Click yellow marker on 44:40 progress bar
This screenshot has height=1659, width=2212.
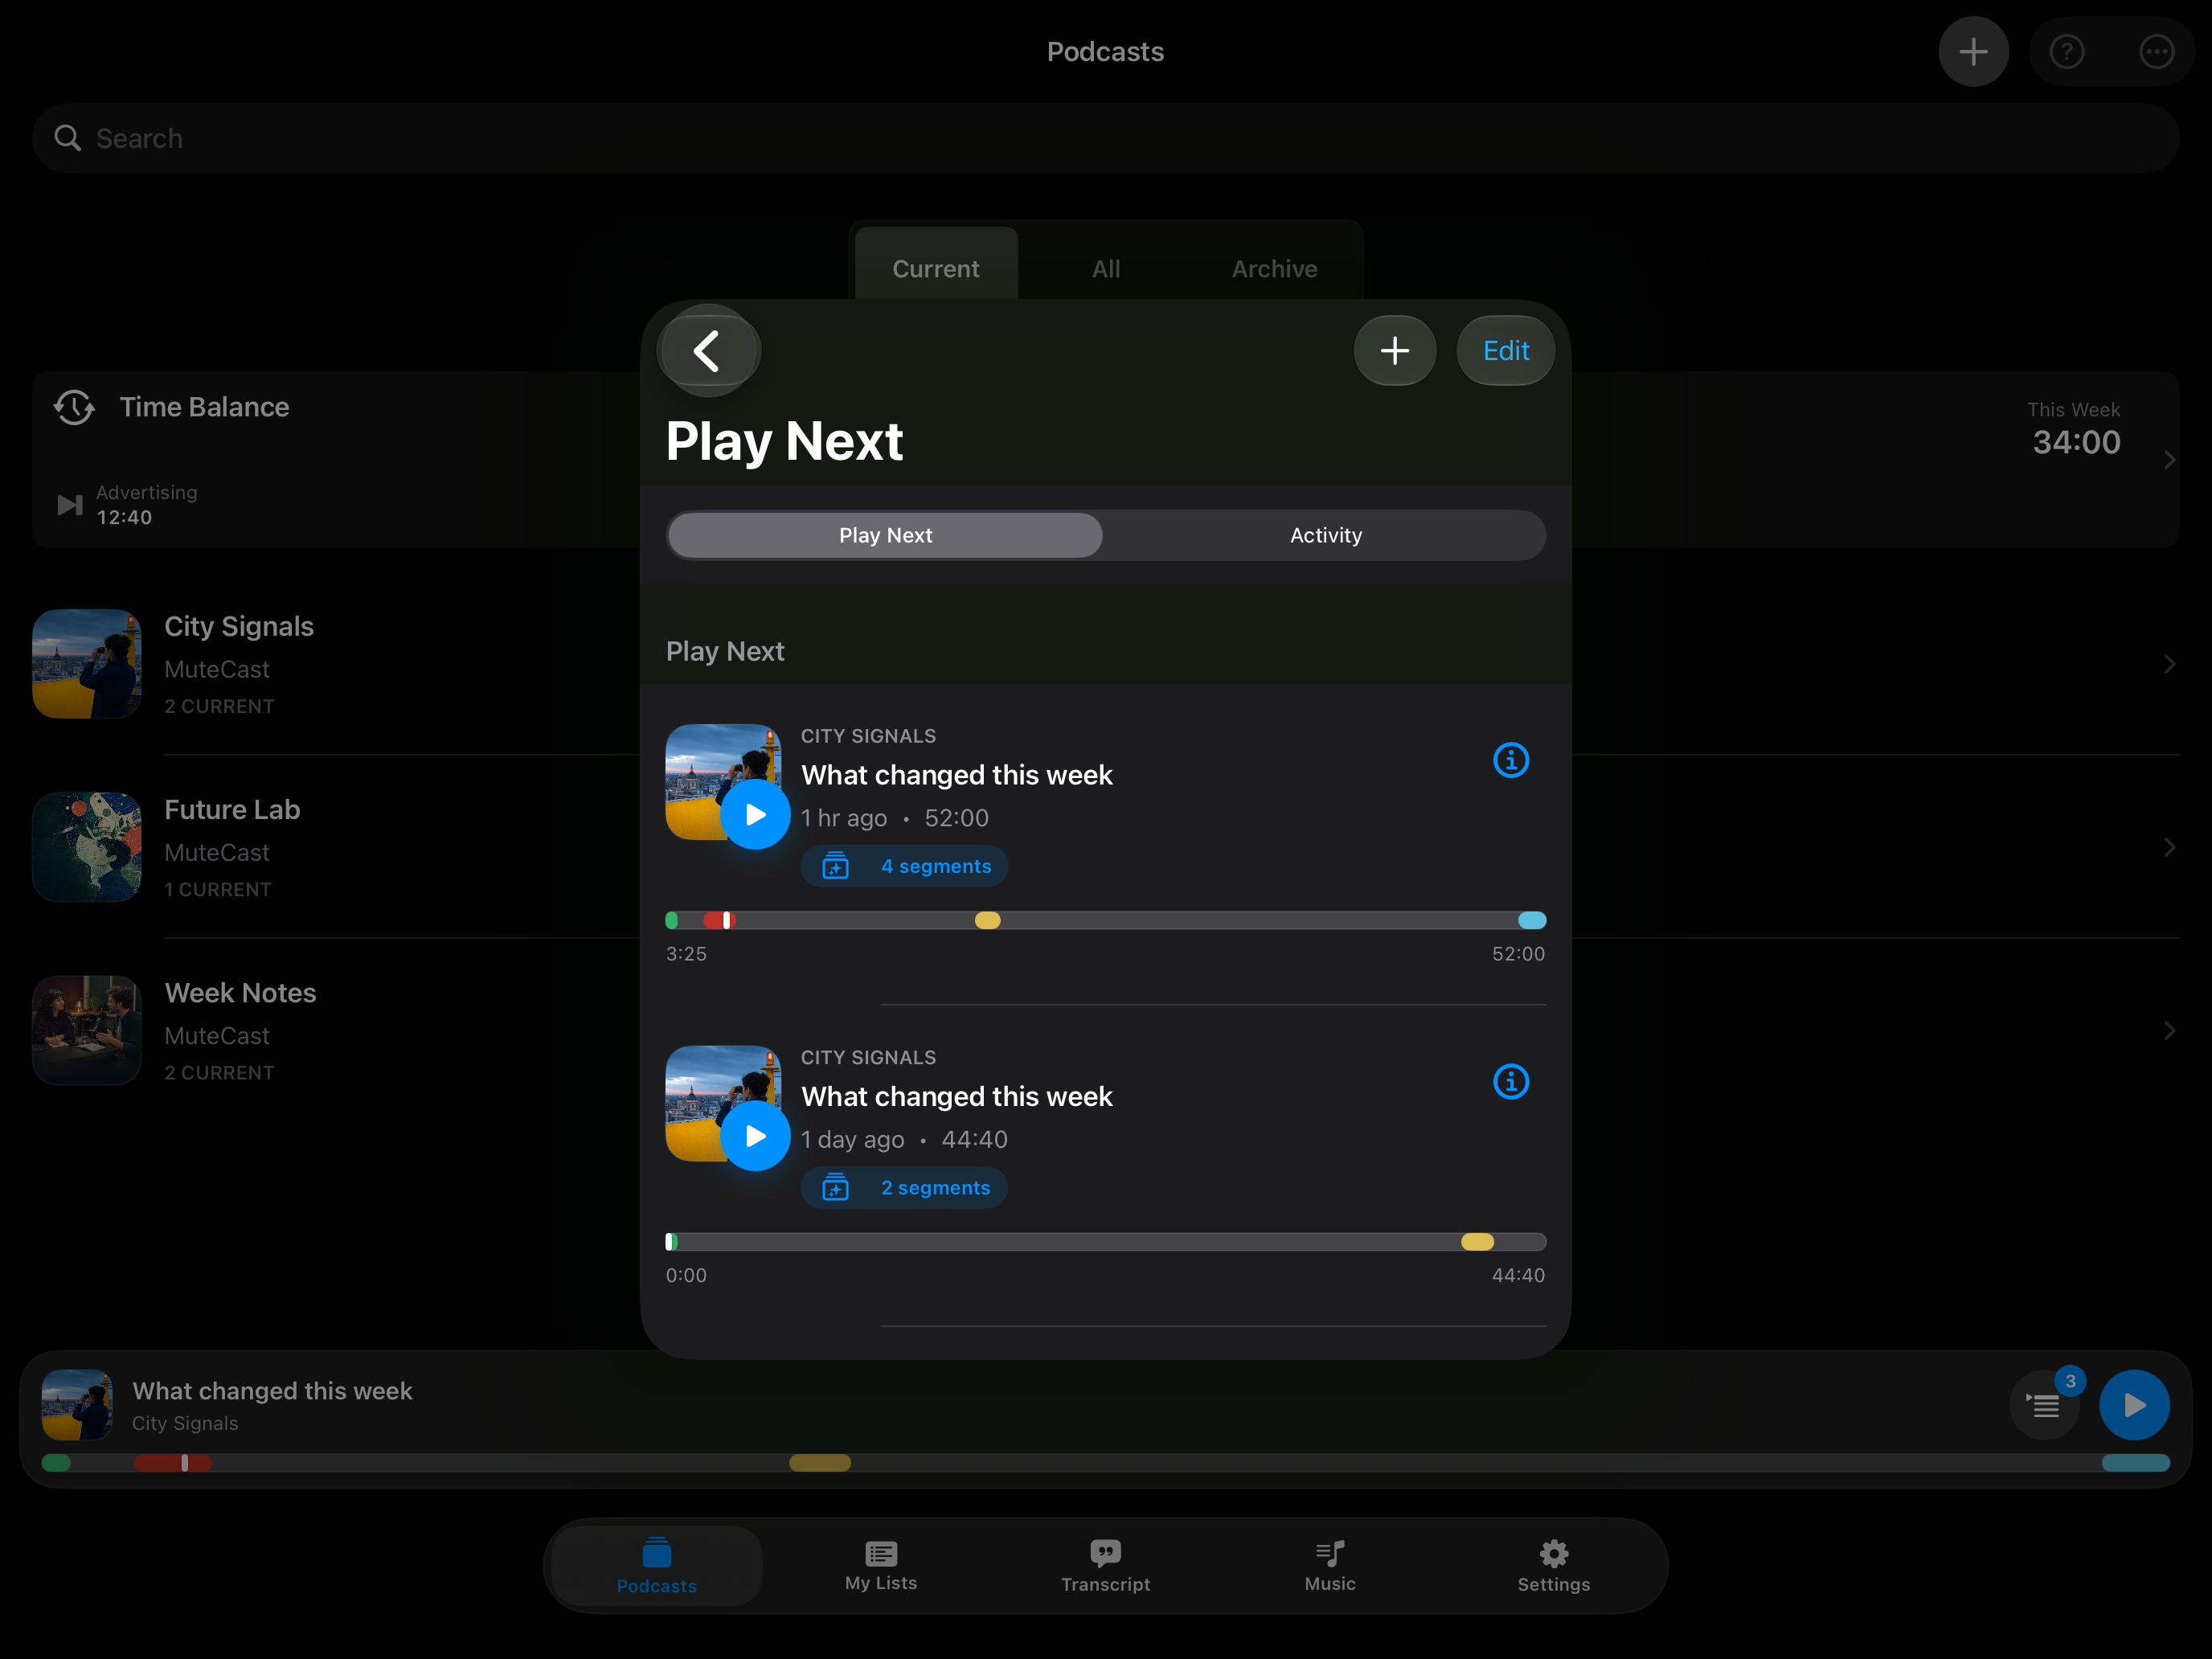(x=1477, y=1242)
